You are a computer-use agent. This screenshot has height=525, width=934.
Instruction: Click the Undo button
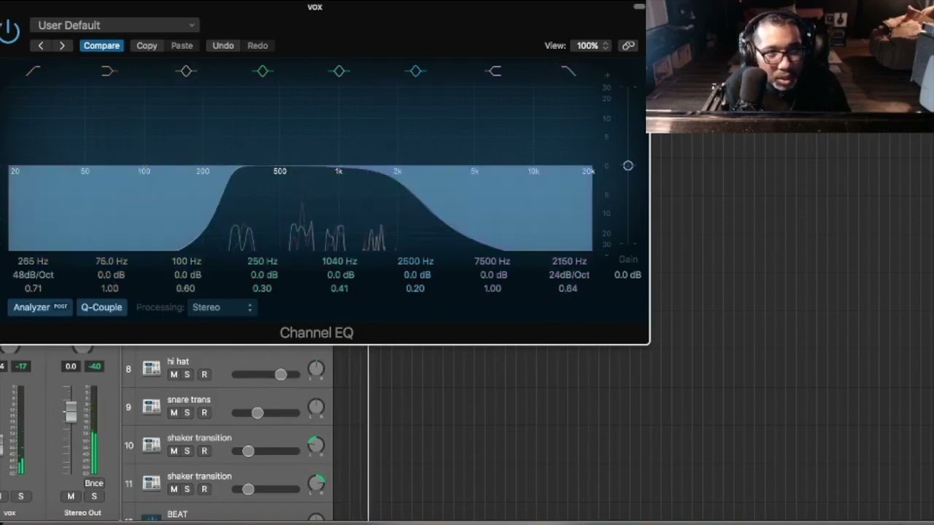click(223, 45)
